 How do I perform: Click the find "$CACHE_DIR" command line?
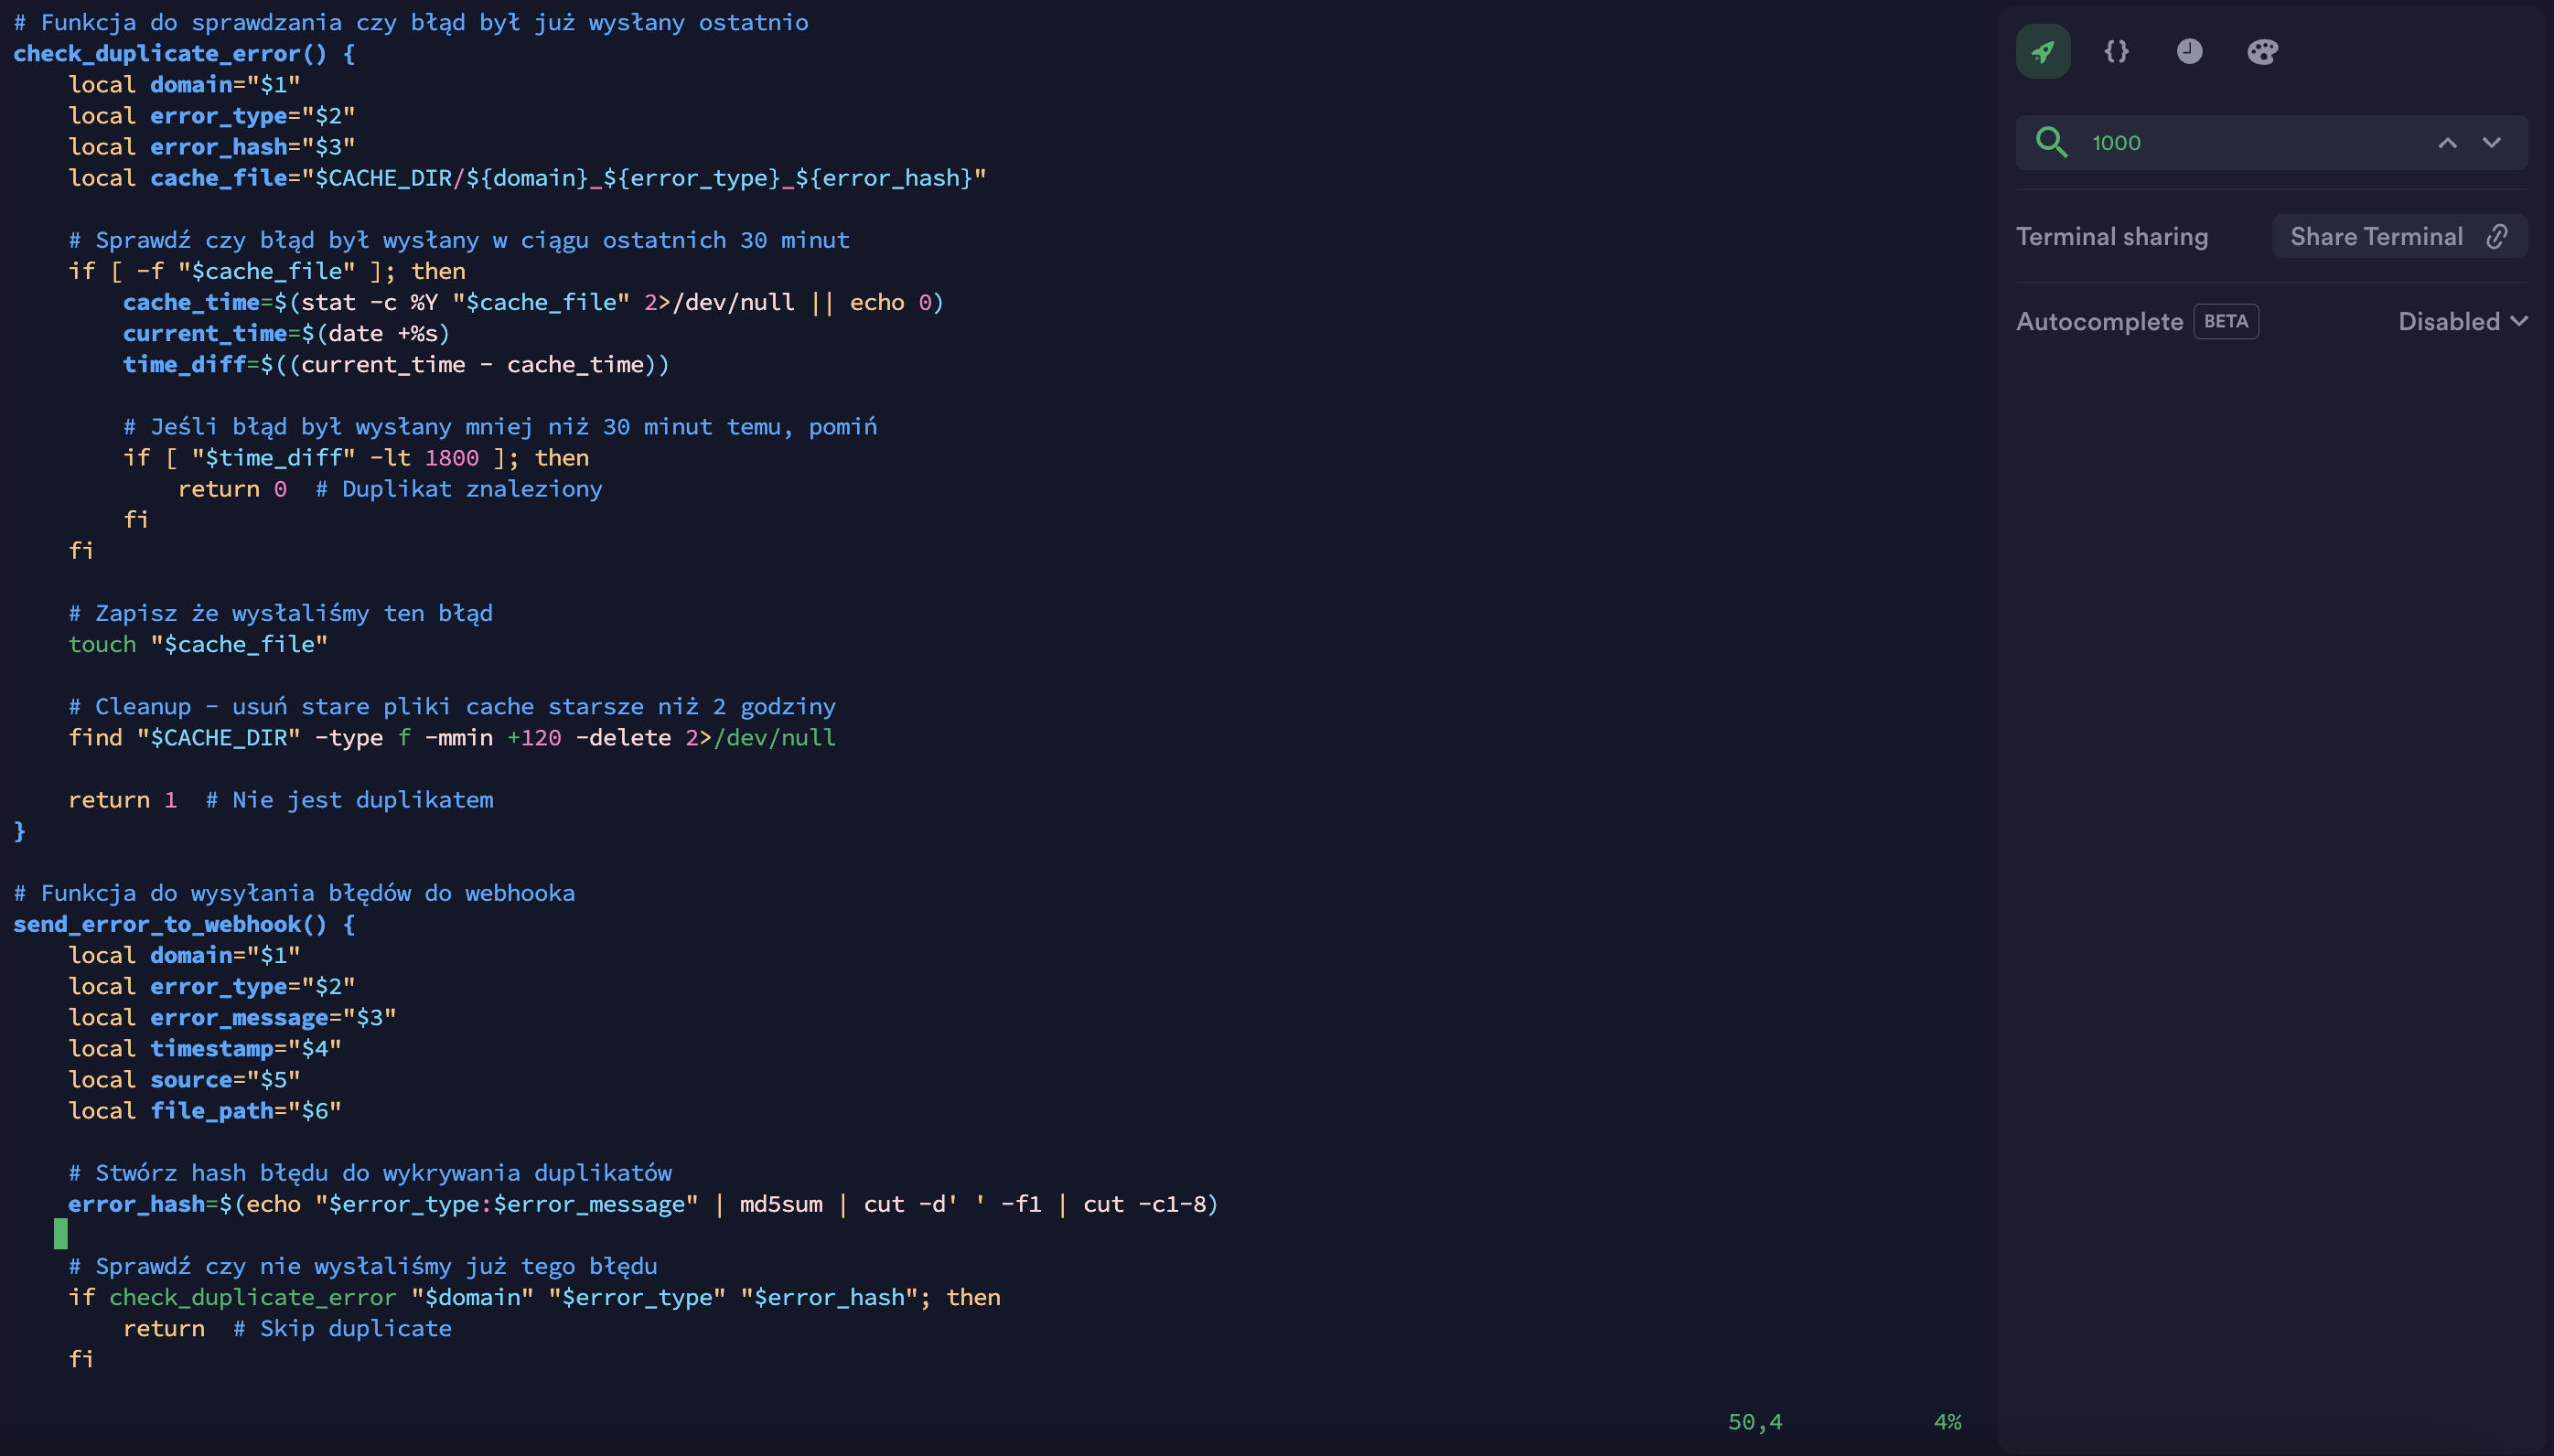452,737
